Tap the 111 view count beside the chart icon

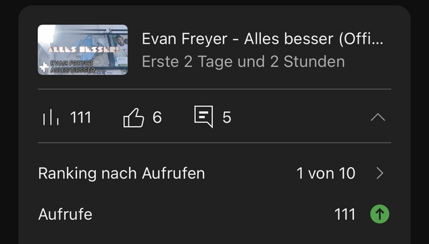[80, 118]
